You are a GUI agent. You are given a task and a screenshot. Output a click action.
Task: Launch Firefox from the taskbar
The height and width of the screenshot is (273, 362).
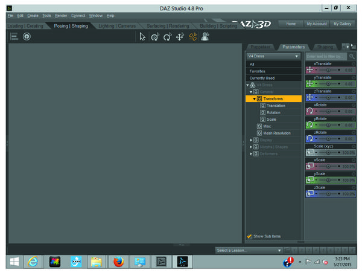pyautogui.click(x=119, y=262)
